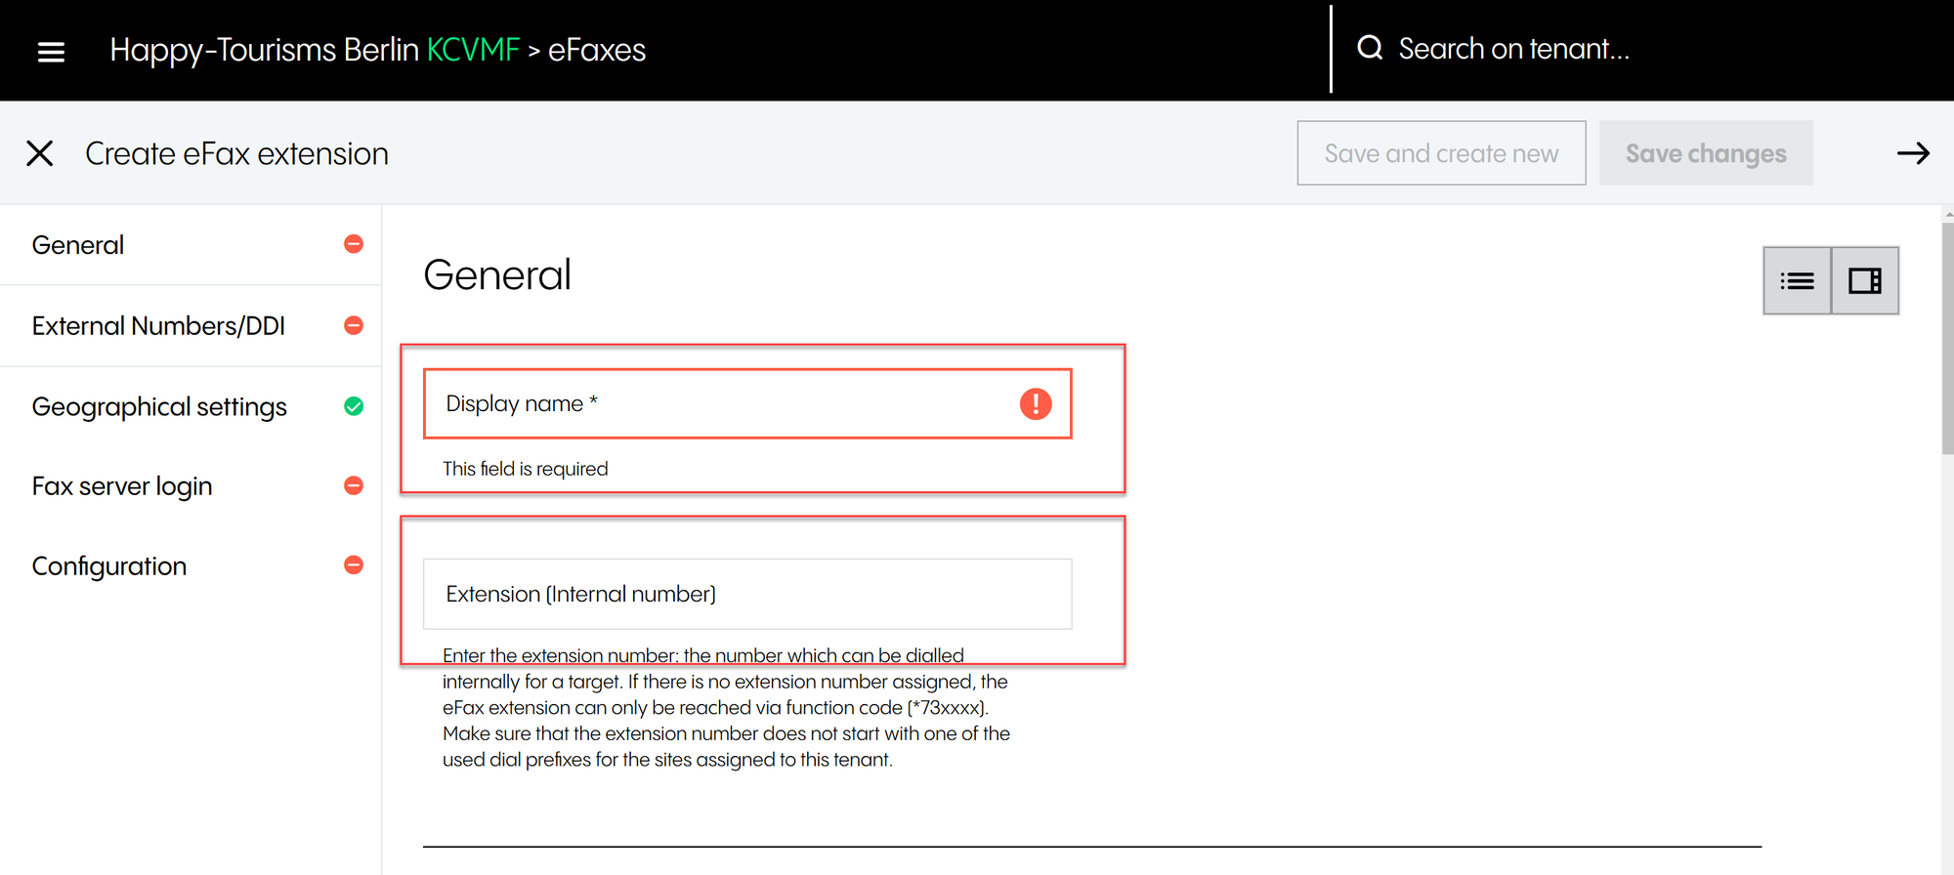
Task: Open the General section tab
Action: [78, 245]
